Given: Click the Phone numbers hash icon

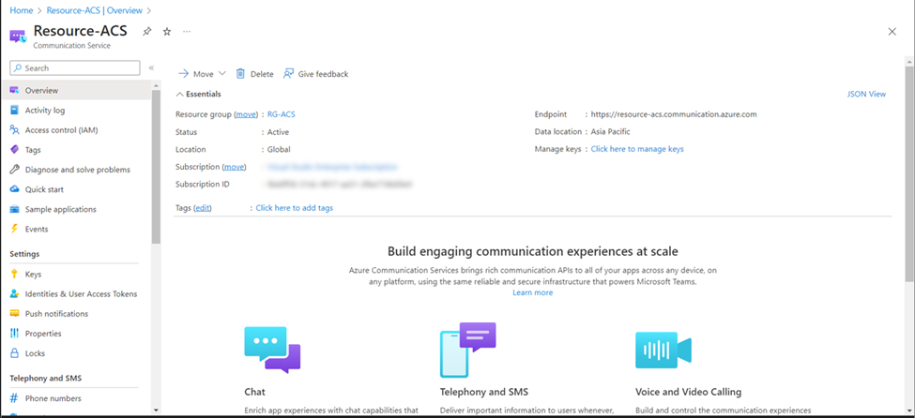Looking at the screenshot, I should tap(15, 398).
